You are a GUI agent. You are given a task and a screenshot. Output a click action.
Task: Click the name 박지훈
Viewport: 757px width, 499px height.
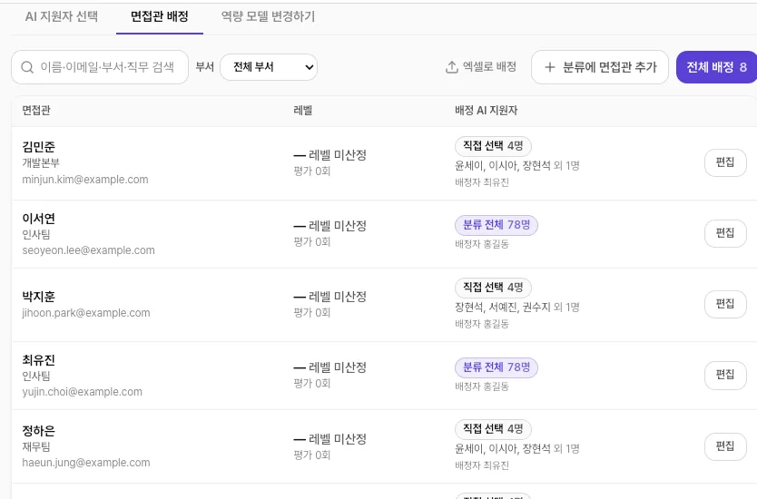click(x=39, y=297)
